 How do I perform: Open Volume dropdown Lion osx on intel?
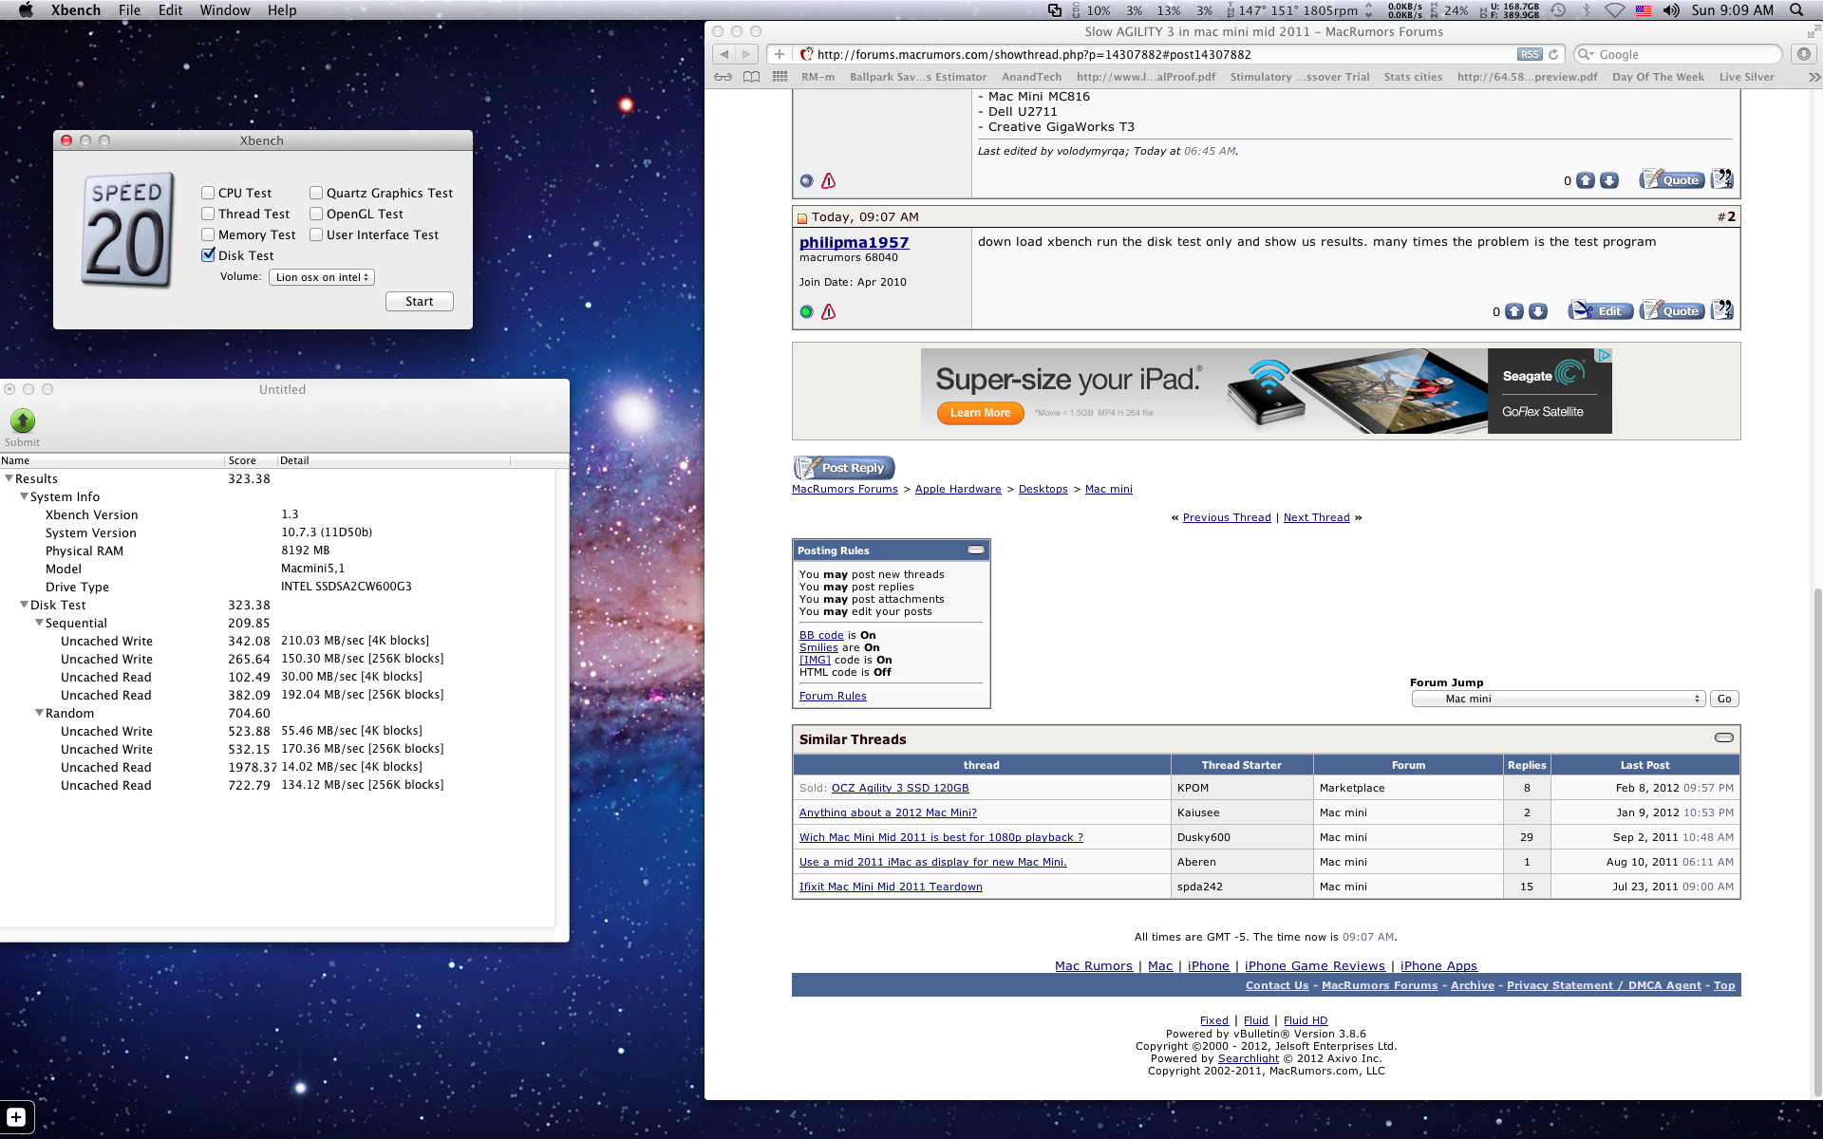(x=322, y=277)
